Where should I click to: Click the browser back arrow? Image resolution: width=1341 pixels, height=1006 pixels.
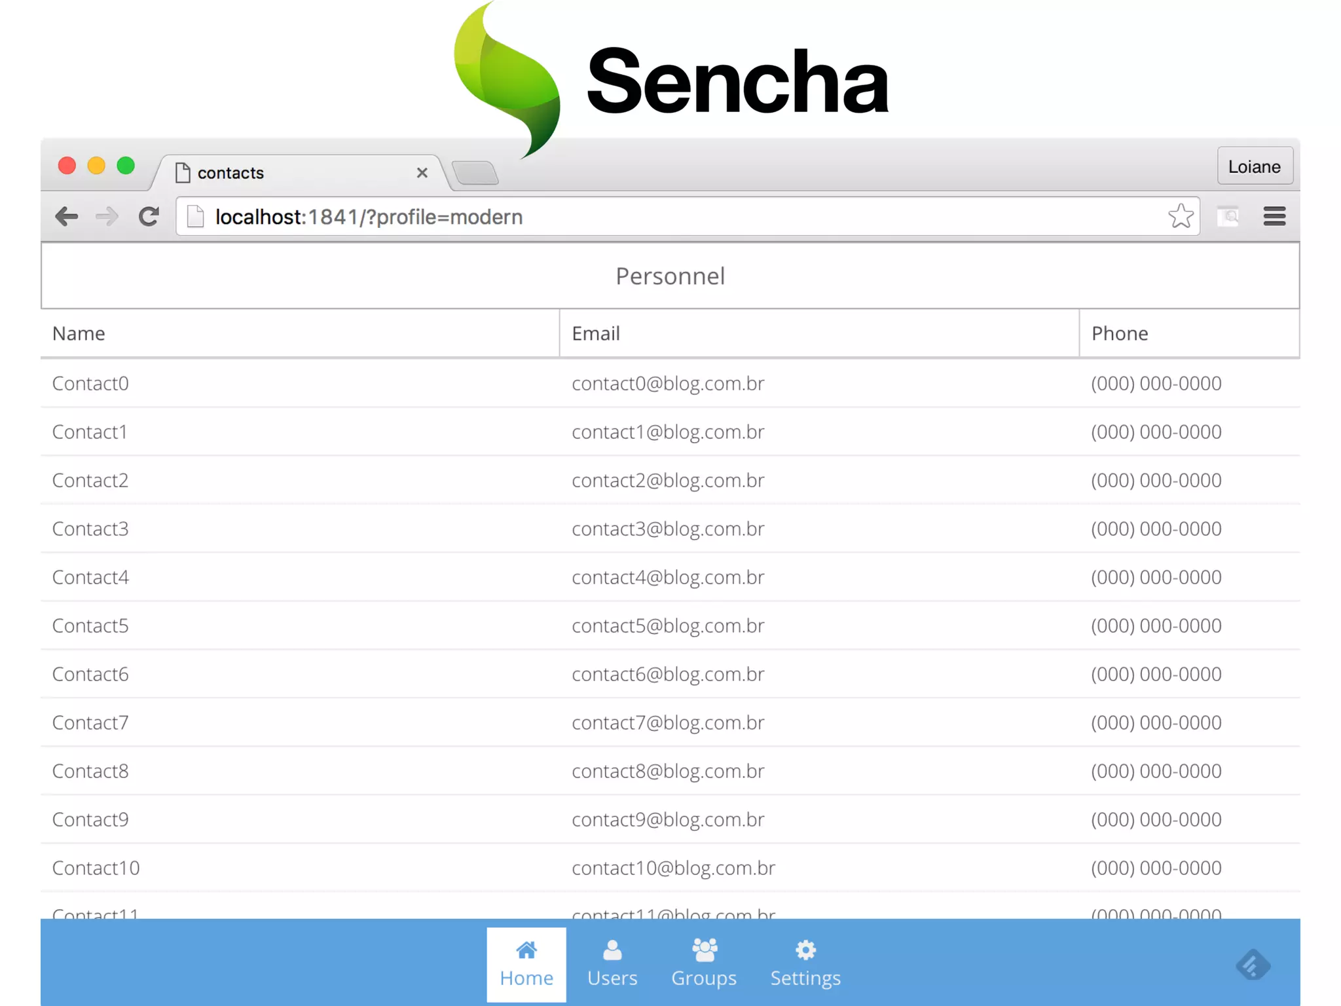click(x=67, y=216)
